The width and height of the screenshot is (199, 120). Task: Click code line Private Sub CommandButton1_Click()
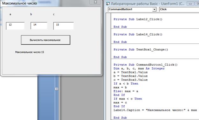tap(145, 65)
